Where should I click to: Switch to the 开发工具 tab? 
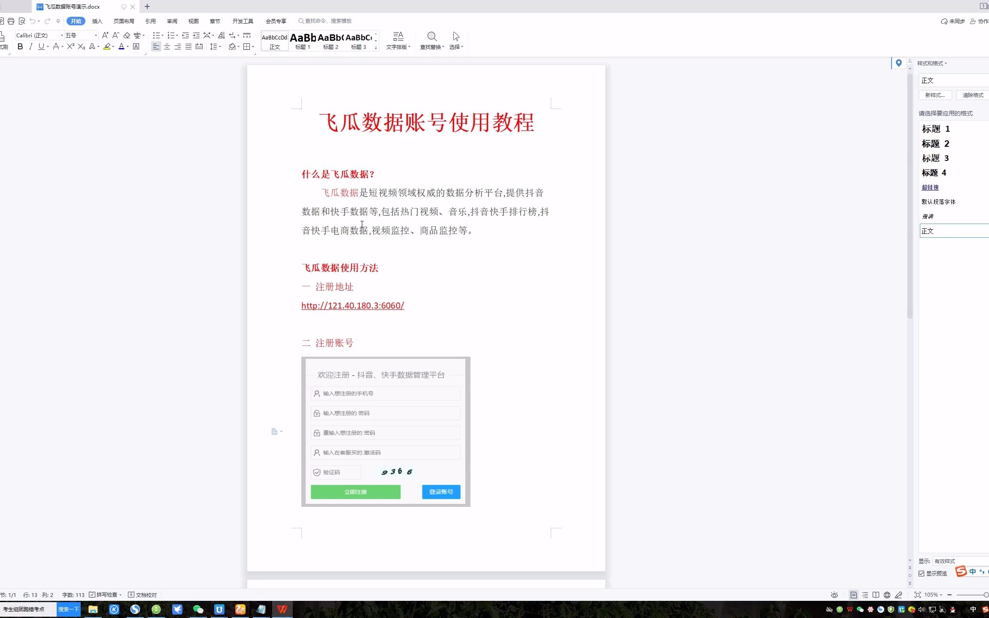point(243,21)
